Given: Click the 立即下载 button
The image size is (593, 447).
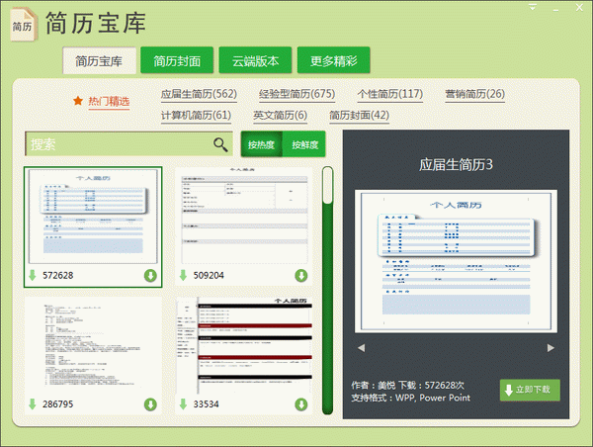Looking at the screenshot, I should click(530, 390).
